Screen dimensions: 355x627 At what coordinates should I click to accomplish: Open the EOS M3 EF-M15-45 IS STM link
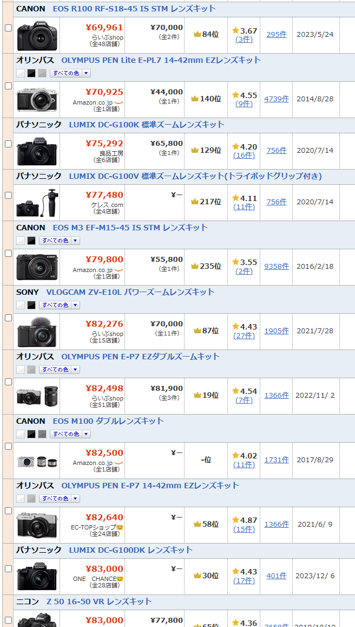tap(130, 228)
